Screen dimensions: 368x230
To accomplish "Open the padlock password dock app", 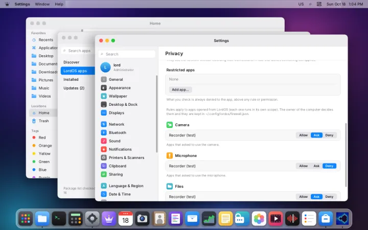I will click(242, 219).
